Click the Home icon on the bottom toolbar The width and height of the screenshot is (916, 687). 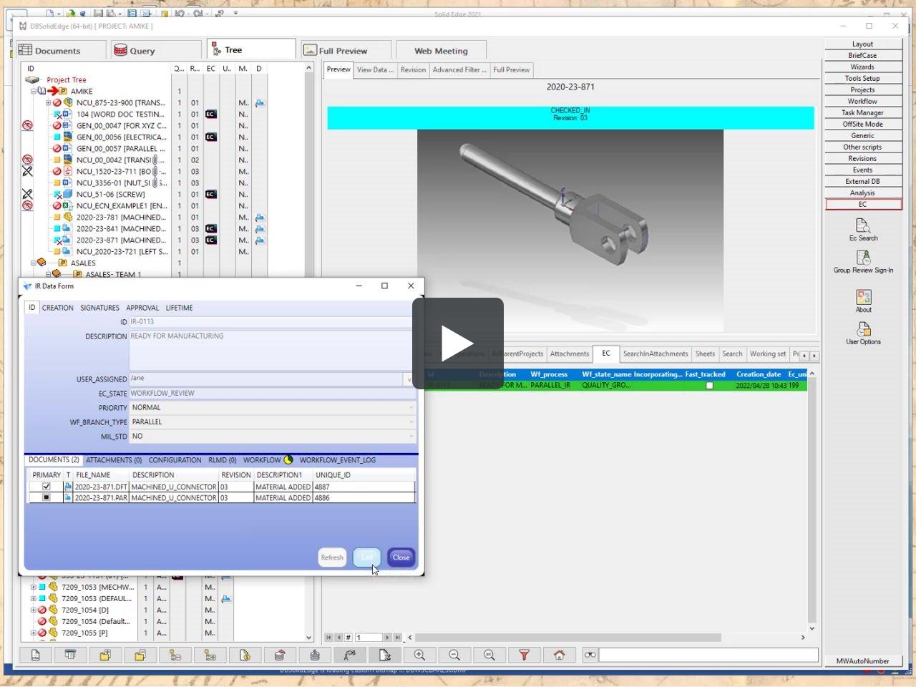pyautogui.click(x=559, y=655)
